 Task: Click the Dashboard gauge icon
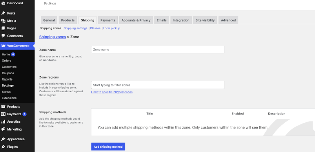(3, 3)
